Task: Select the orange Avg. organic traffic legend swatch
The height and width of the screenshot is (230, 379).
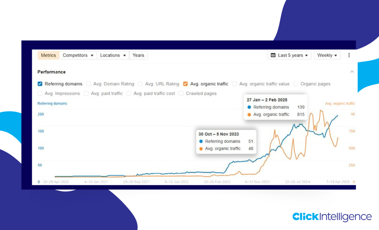Action: pyautogui.click(x=339, y=104)
